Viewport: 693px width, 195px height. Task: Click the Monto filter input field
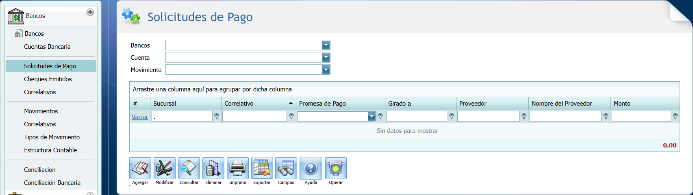point(641,117)
